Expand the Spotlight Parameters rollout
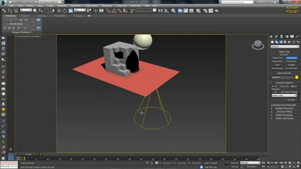The width and height of the screenshot is (301, 169). (285, 108)
